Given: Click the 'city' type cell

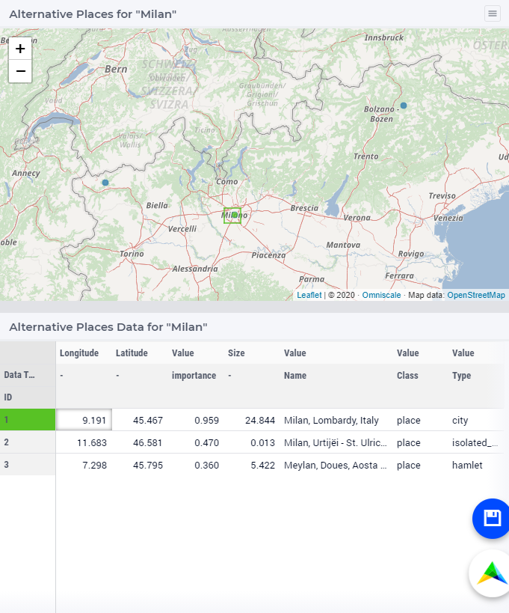Looking at the screenshot, I should (476, 420).
